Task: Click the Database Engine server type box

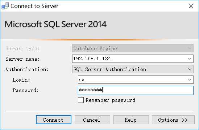Action: [x=133, y=48]
